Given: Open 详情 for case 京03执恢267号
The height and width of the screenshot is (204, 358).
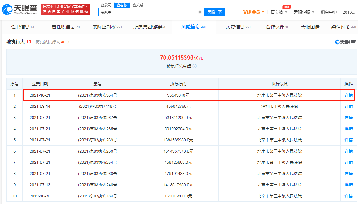Looking at the screenshot, I should (x=349, y=118).
